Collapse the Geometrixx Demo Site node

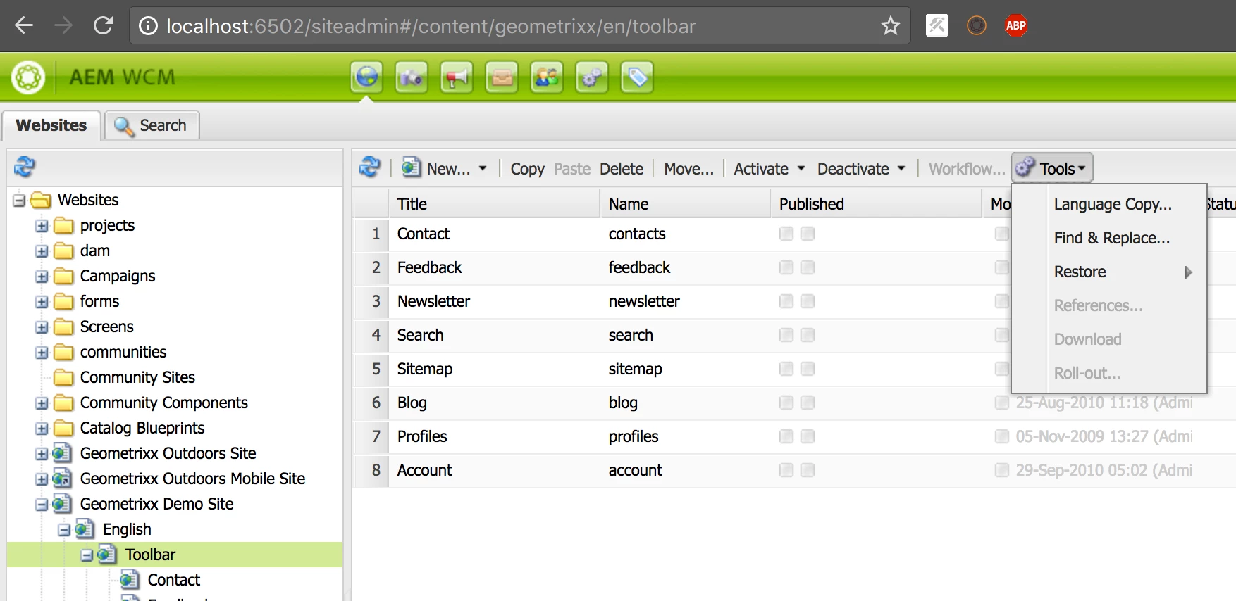pyautogui.click(x=42, y=505)
